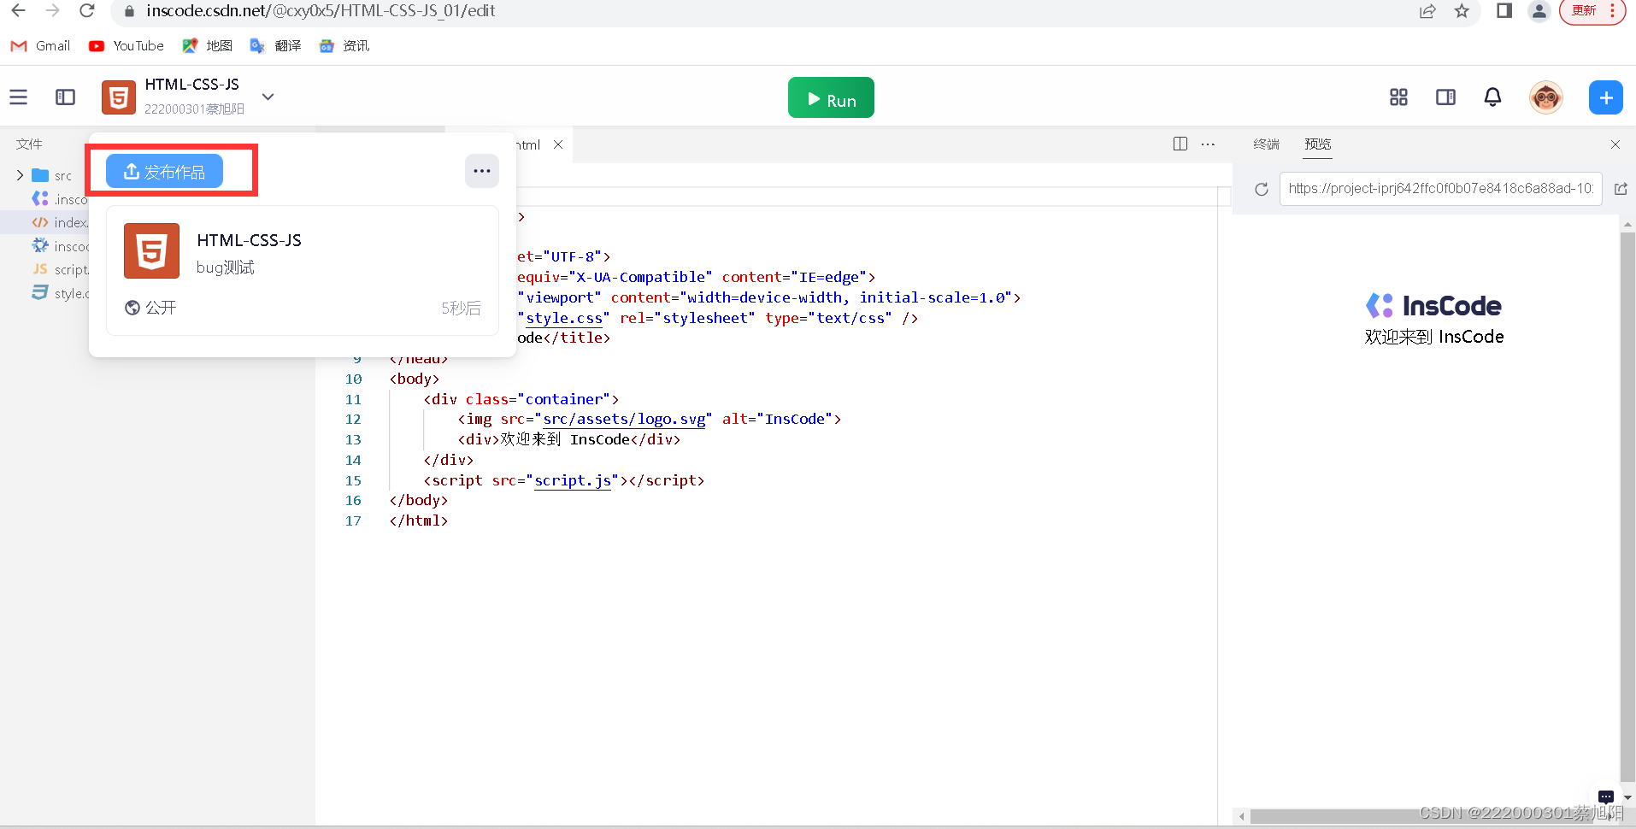The height and width of the screenshot is (829, 1636).
Task: Click the 文件 files panel header
Action: pos(29,144)
